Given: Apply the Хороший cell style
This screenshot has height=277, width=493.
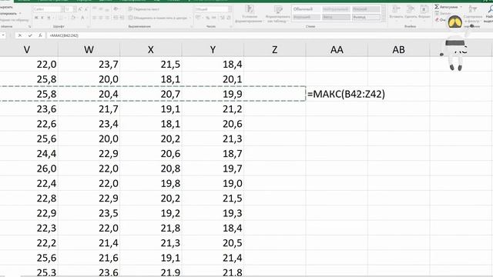Looking at the screenshot, I should tap(306, 17).
